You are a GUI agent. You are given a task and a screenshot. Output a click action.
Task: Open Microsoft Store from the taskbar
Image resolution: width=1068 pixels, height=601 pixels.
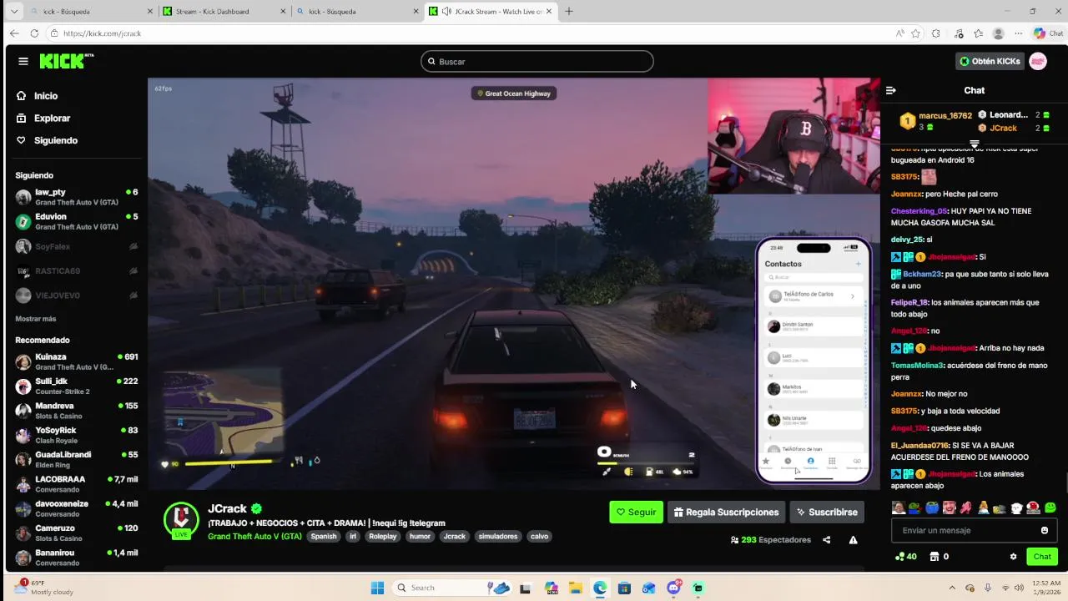point(624,588)
